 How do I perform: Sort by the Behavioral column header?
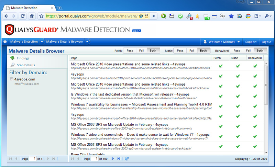[255, 58]
